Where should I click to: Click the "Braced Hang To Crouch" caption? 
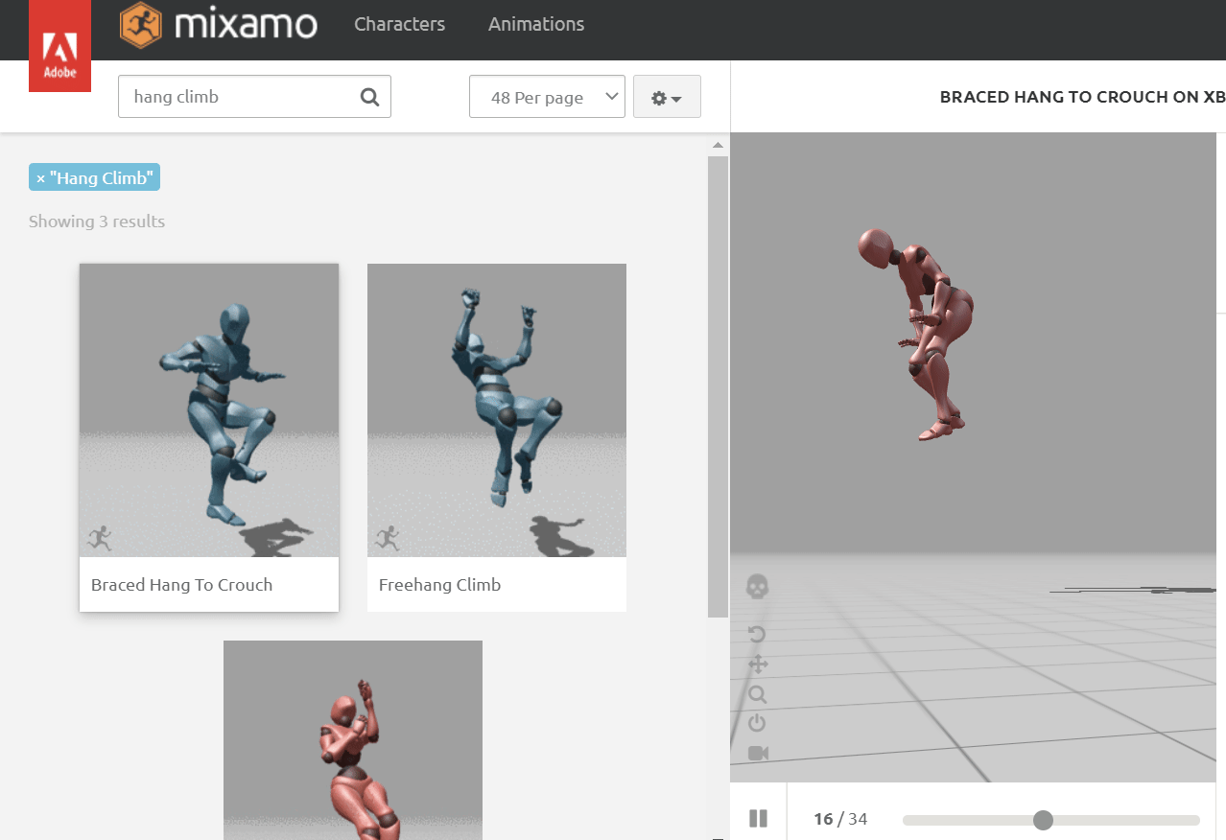[181, 585]
